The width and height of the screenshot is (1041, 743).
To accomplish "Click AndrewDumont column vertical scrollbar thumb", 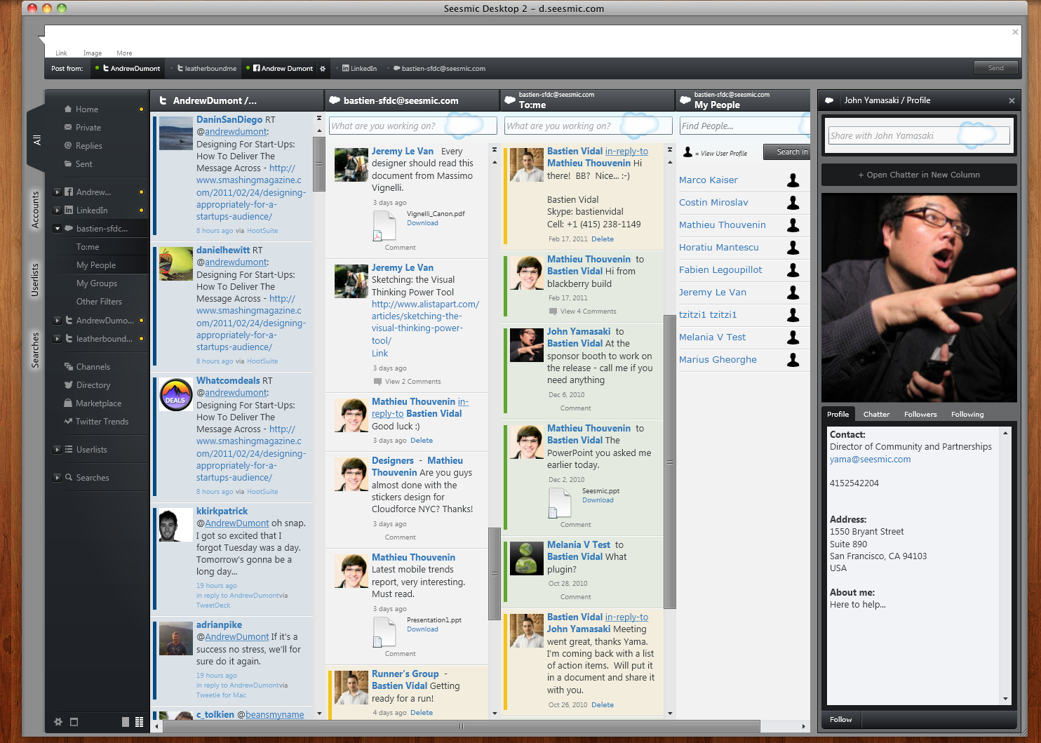I will (318, 164).
